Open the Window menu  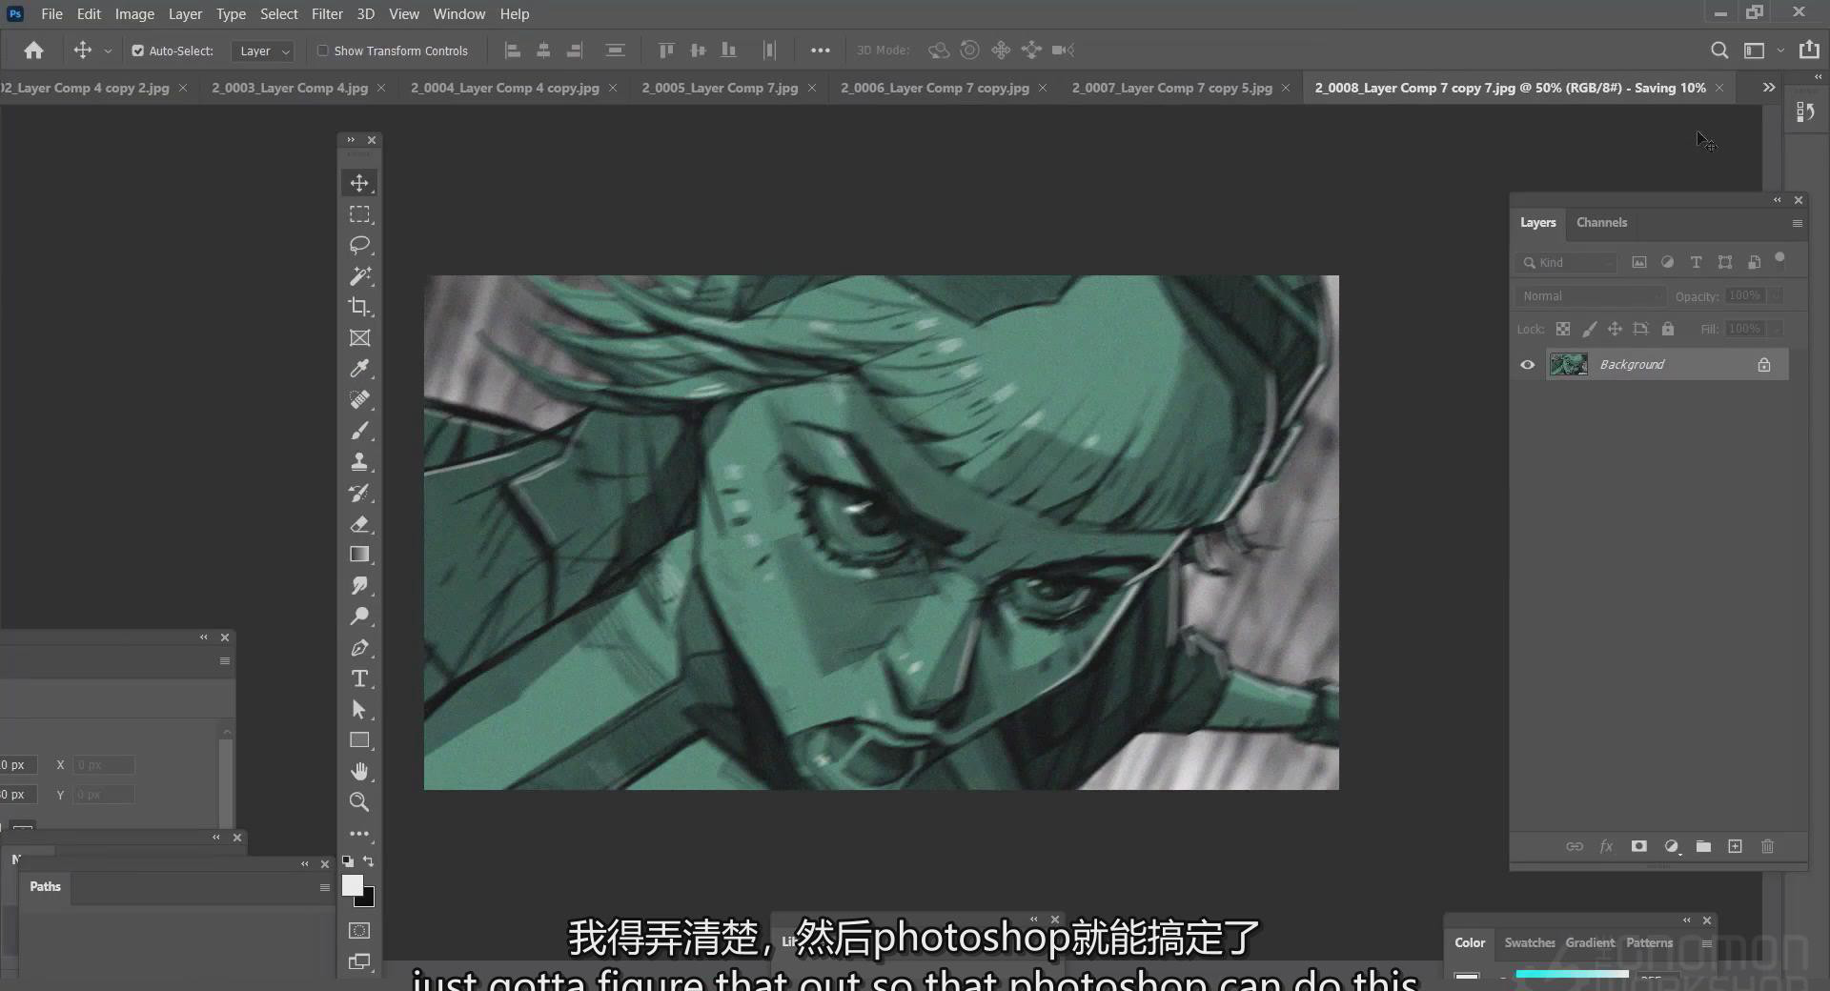point(458,14)
